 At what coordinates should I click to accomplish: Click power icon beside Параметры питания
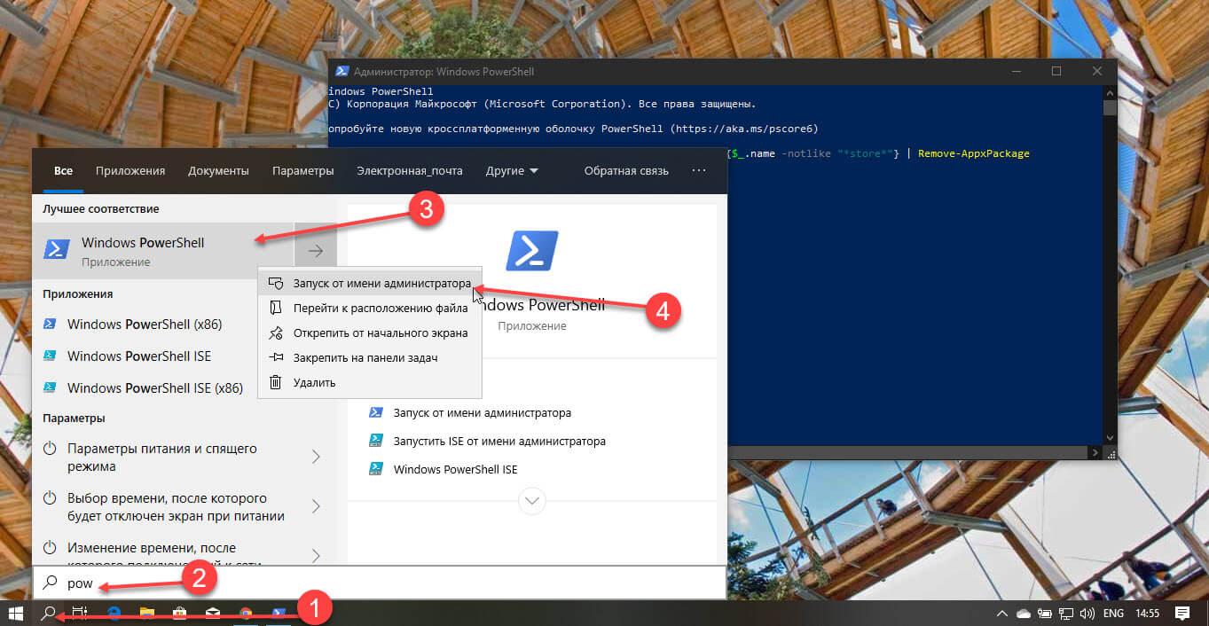tap(51, 449)
